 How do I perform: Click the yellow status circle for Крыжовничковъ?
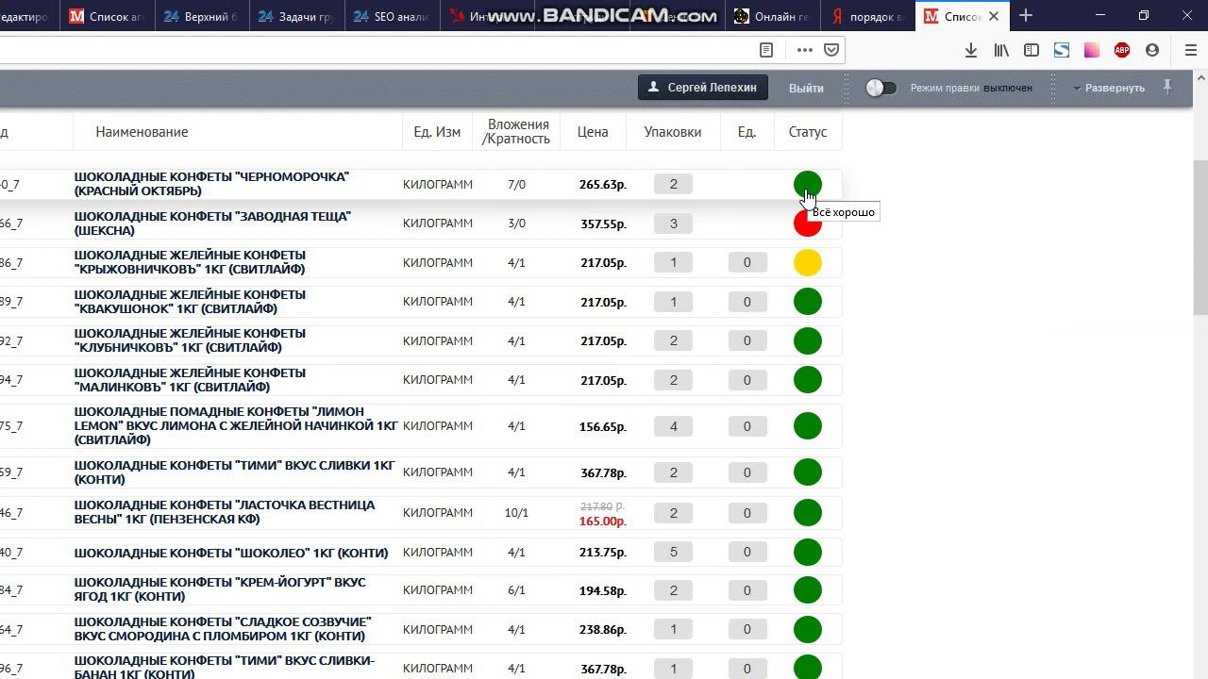(807, 263)
